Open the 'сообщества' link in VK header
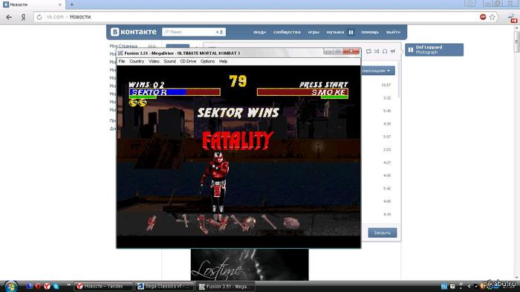Viewport: 520px width, 292px height. pyautogui.click(x=287, y=32)
